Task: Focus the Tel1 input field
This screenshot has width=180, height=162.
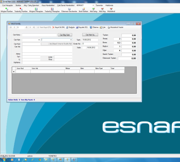Action: pyautogui.click(x=31, y=57)
